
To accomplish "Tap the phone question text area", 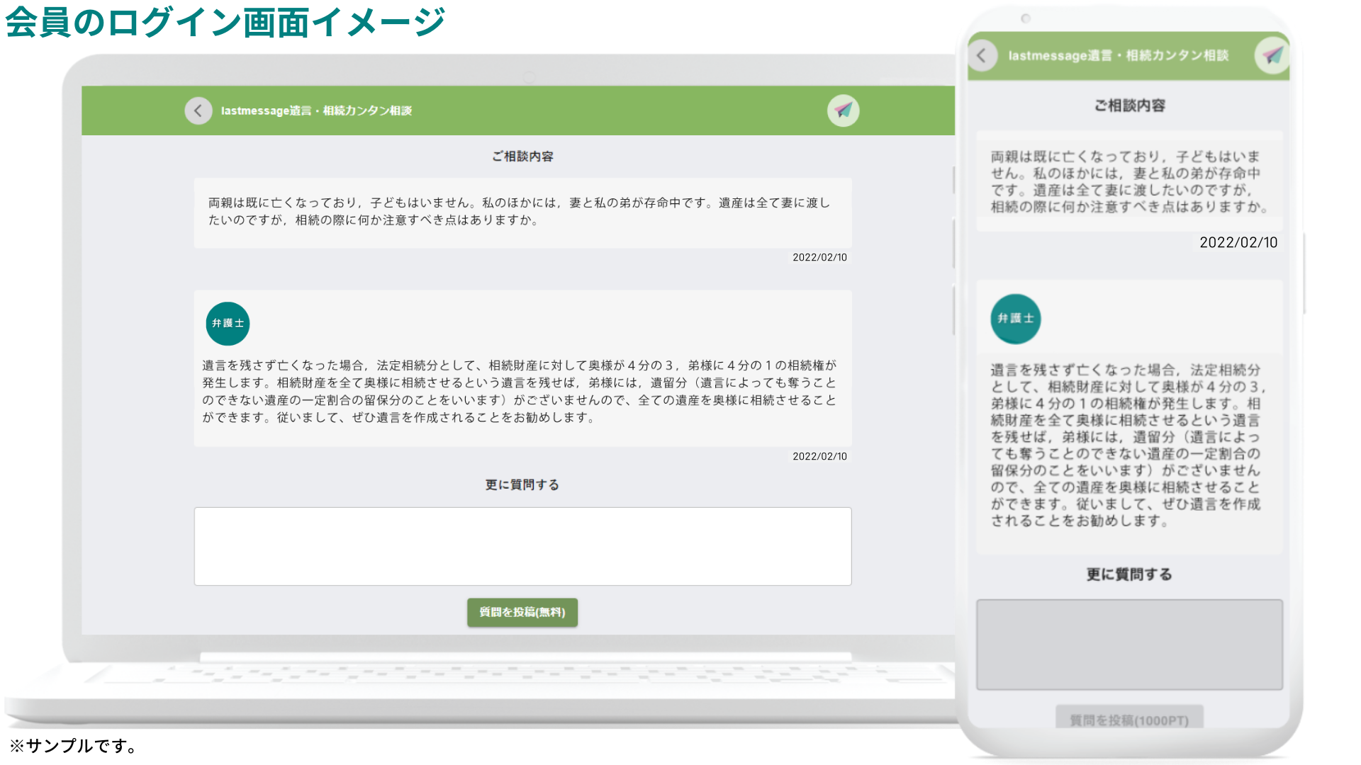I will [1129, 645].
